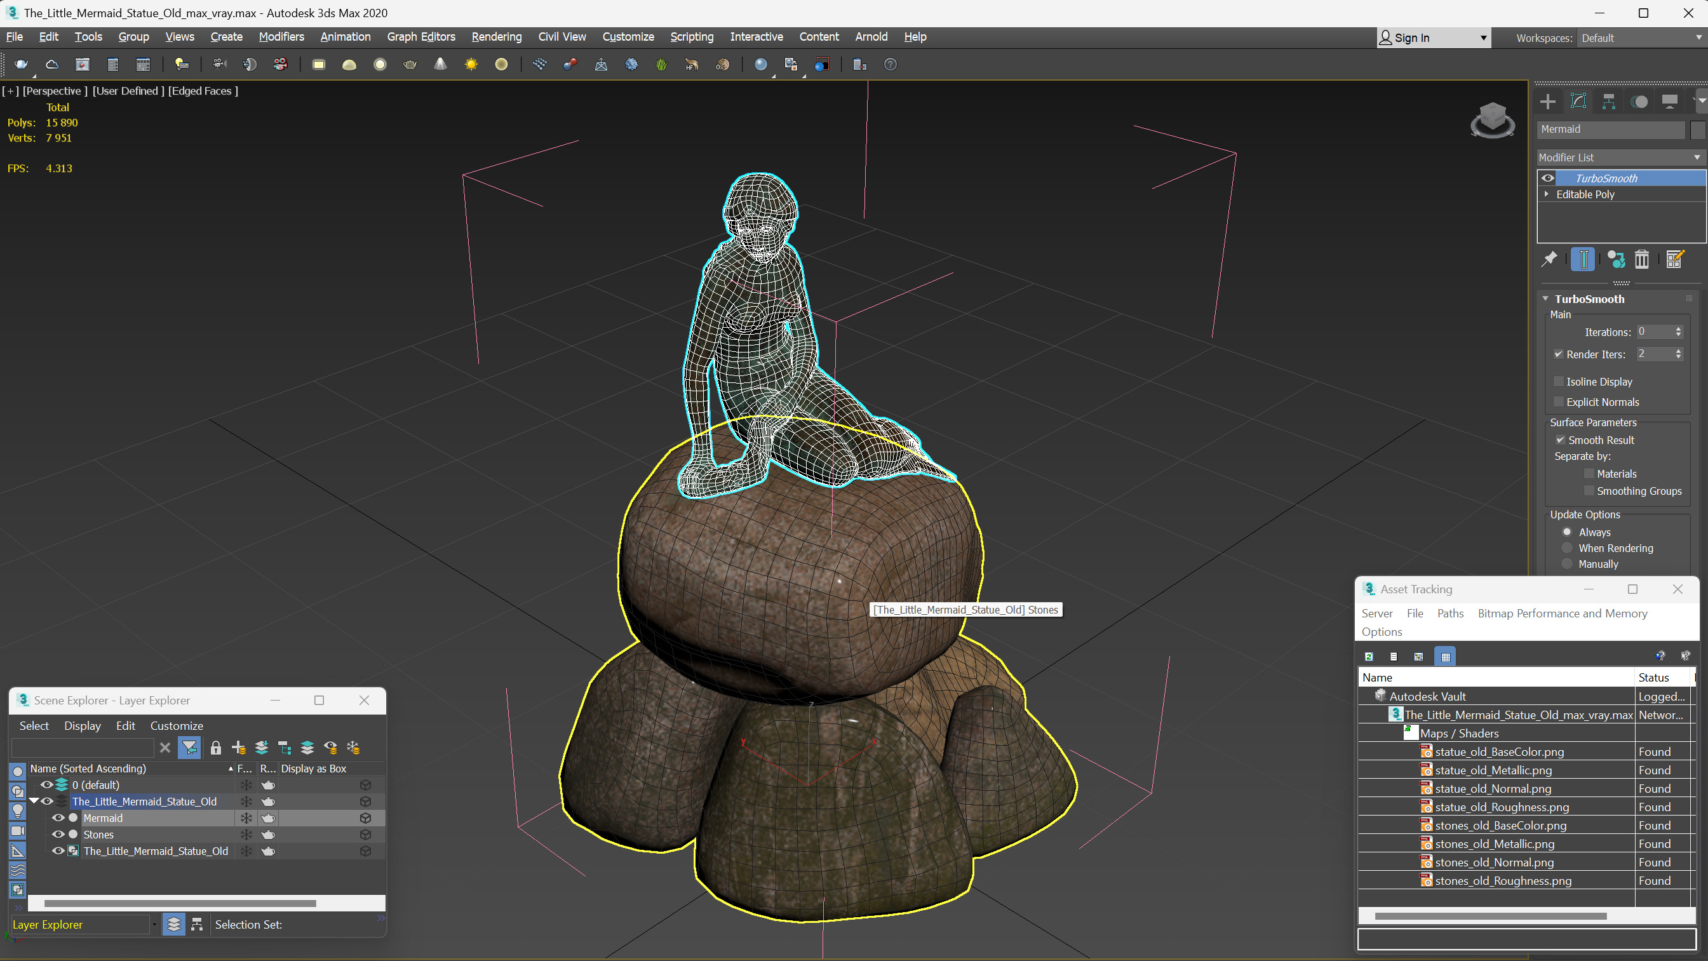1708x961 pixels.
Task: Toggle display cameras filter in Scene Explorer sidebar
Action: 18,831
